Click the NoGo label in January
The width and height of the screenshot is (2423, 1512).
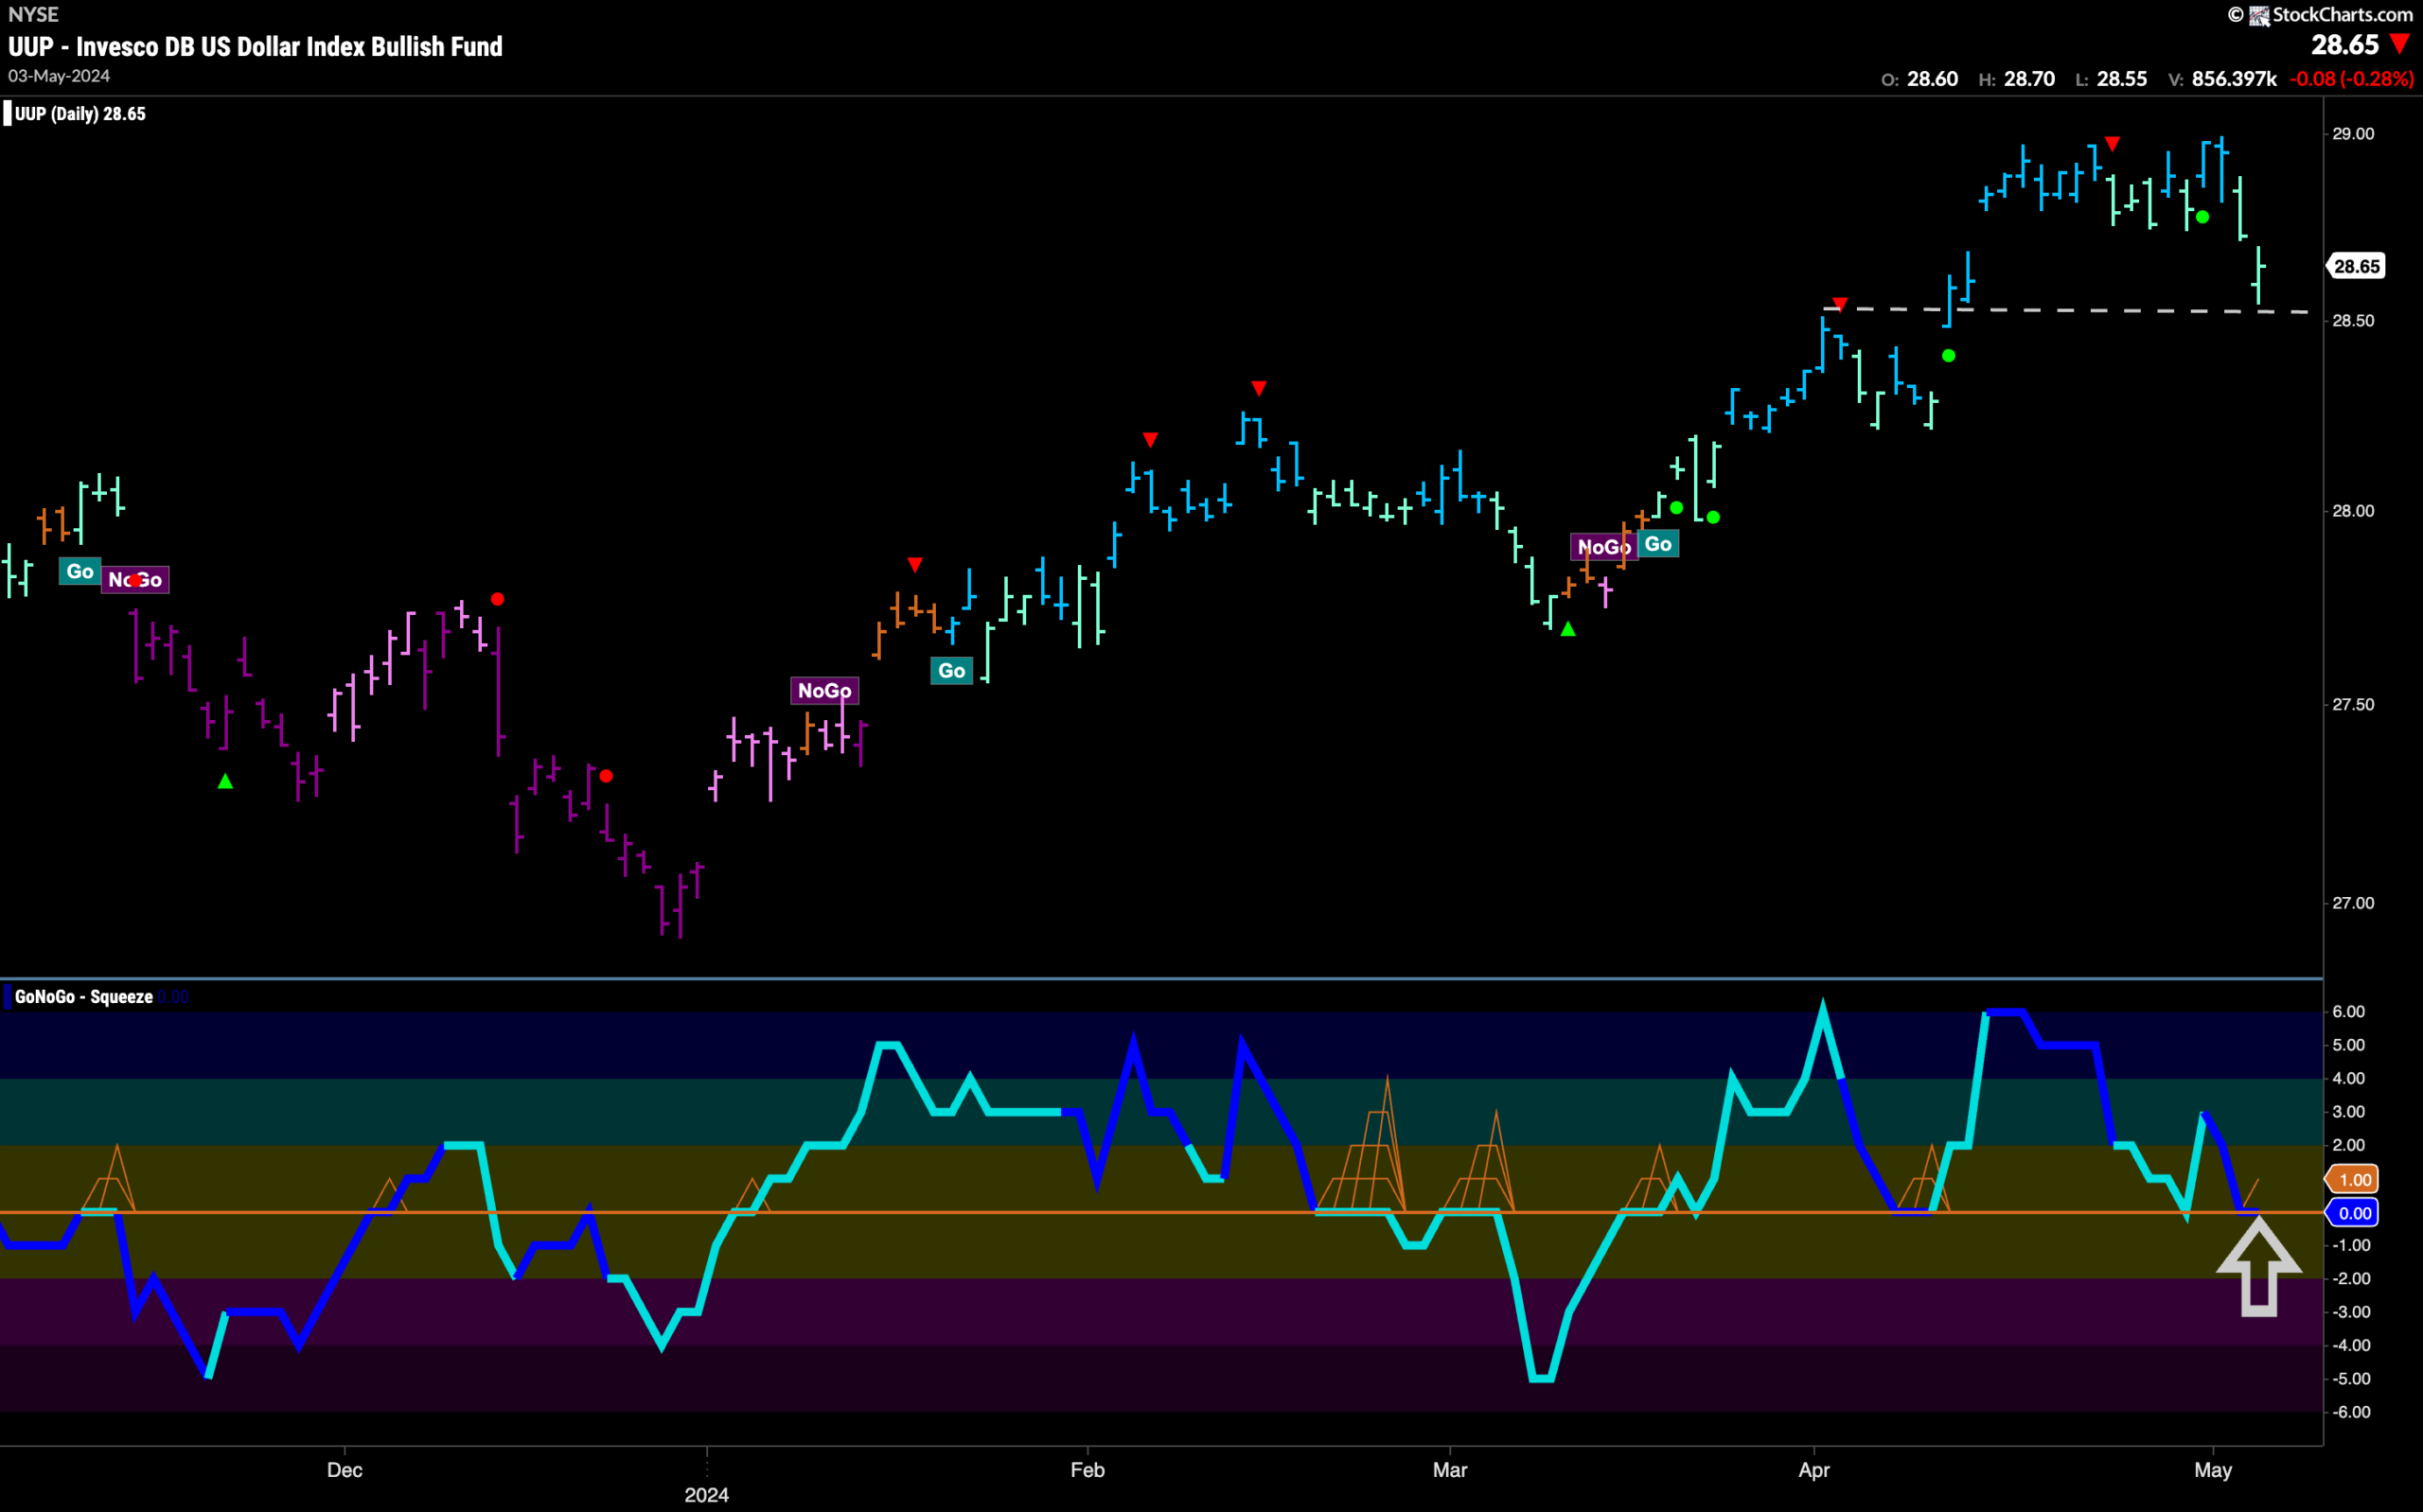pos(824,690)
